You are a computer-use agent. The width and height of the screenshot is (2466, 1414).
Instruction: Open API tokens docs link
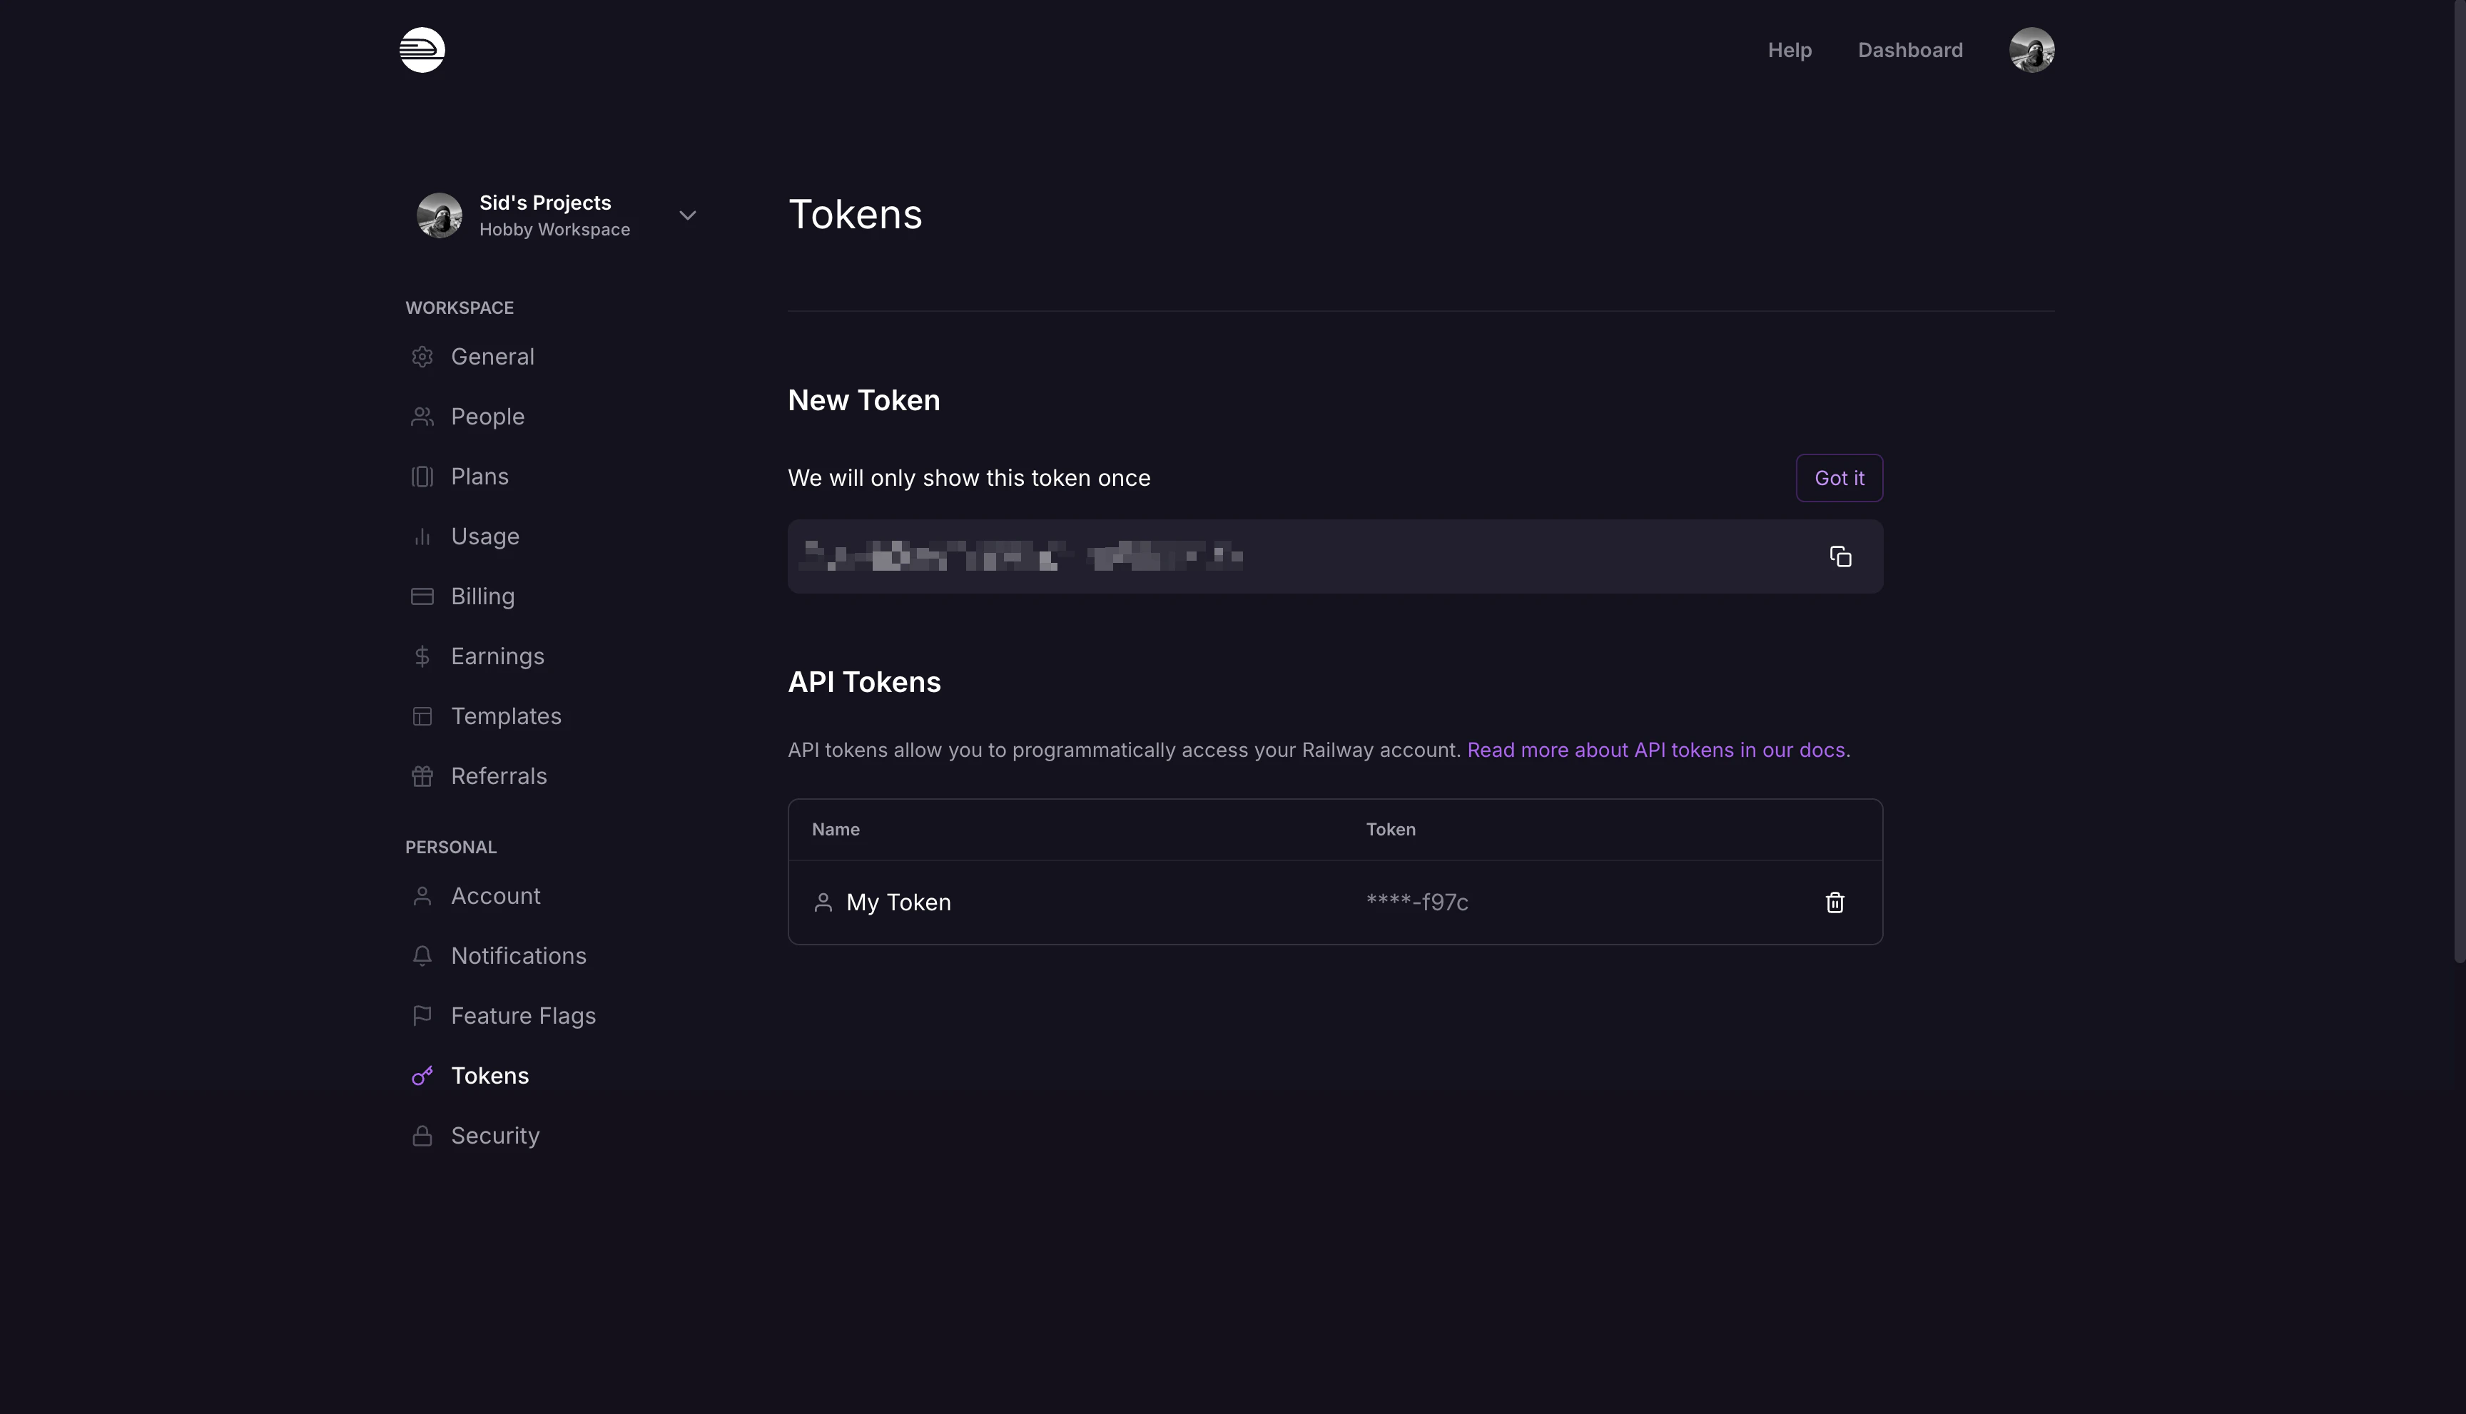pyautogui.click(x=1655, y=750)
